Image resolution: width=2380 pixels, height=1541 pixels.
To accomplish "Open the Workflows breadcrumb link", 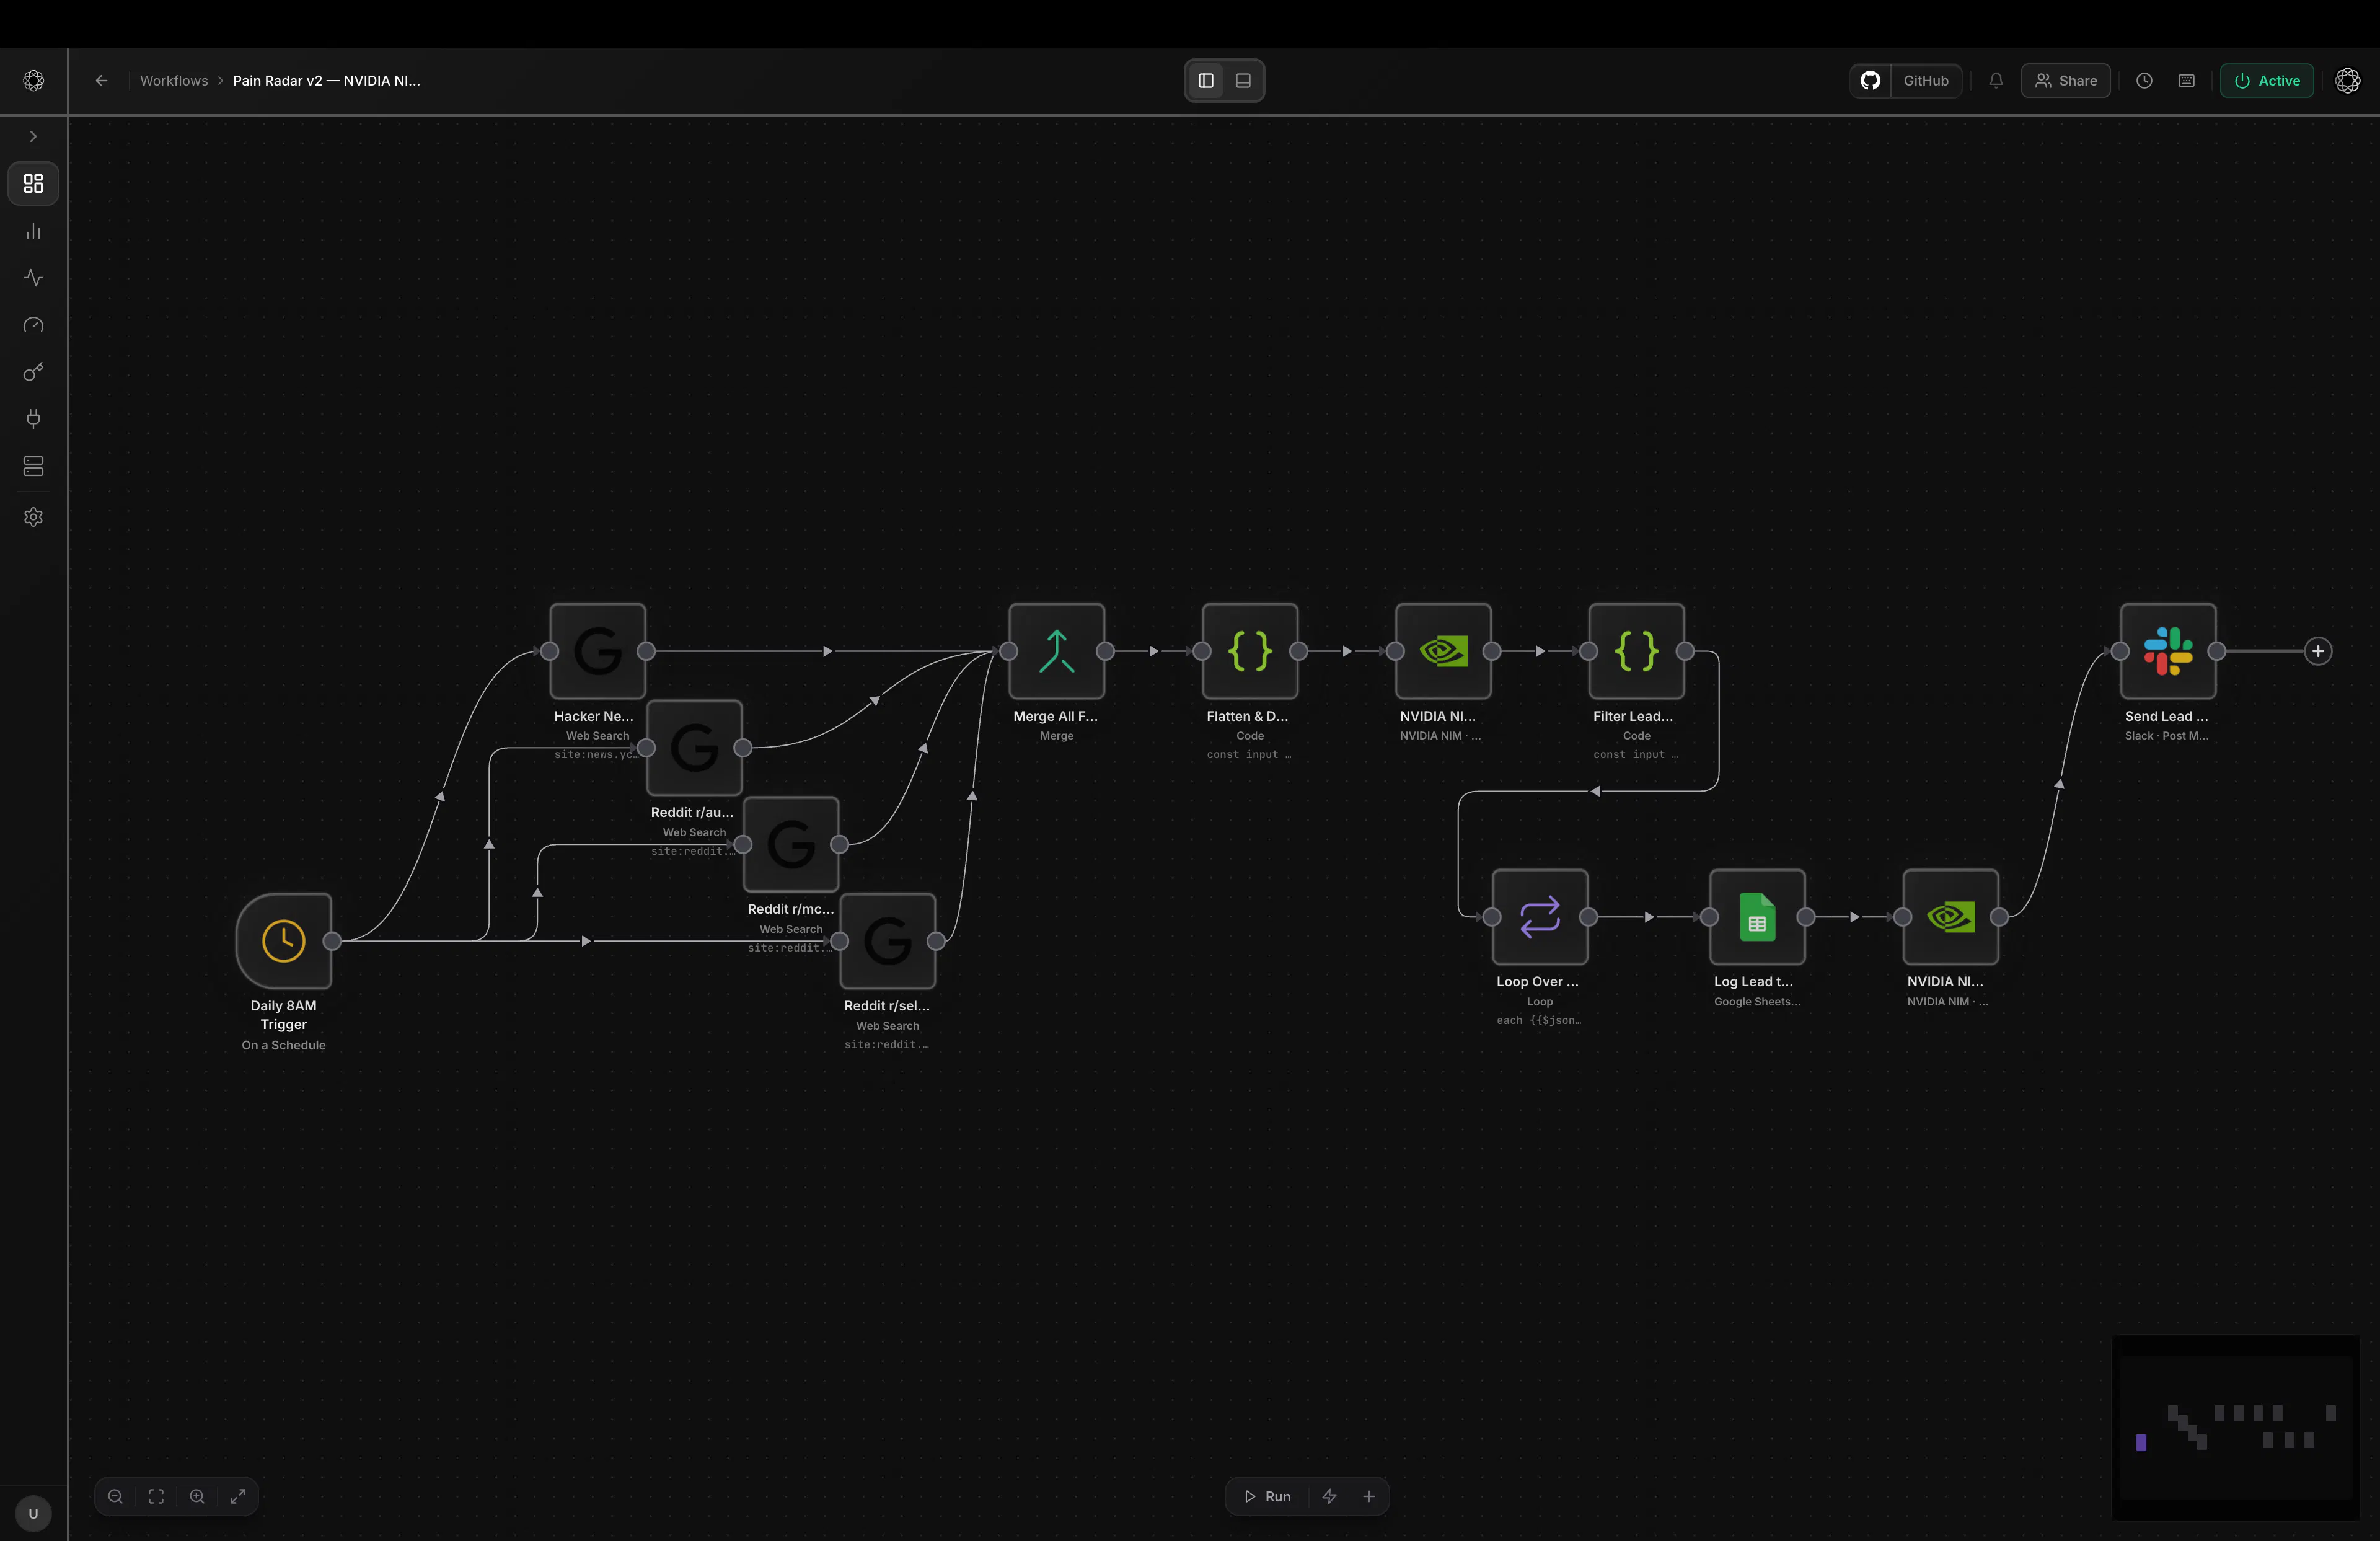I will (174, 80).
